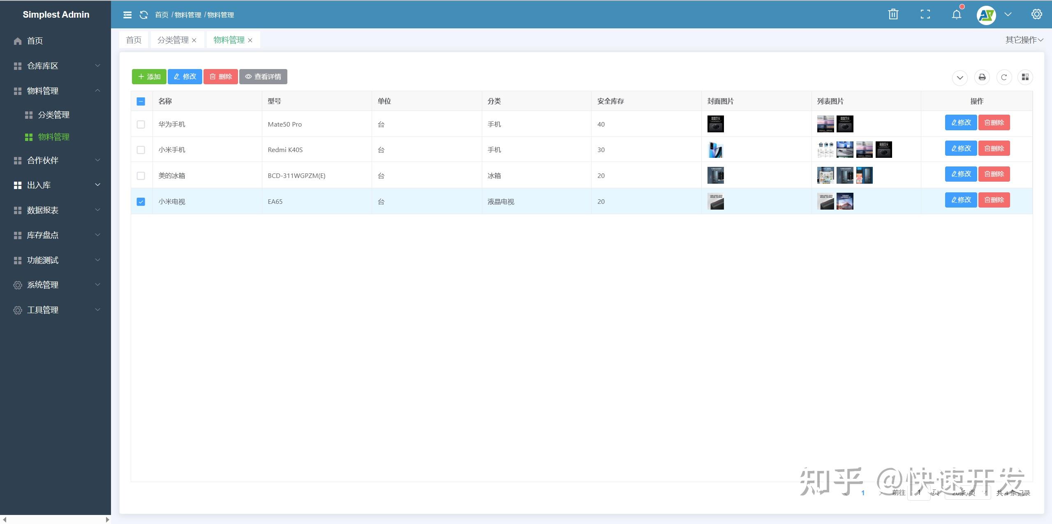Expand search panel with round chevron button
The height and width of the screenshot is (524, 1052).
(960, 78)
